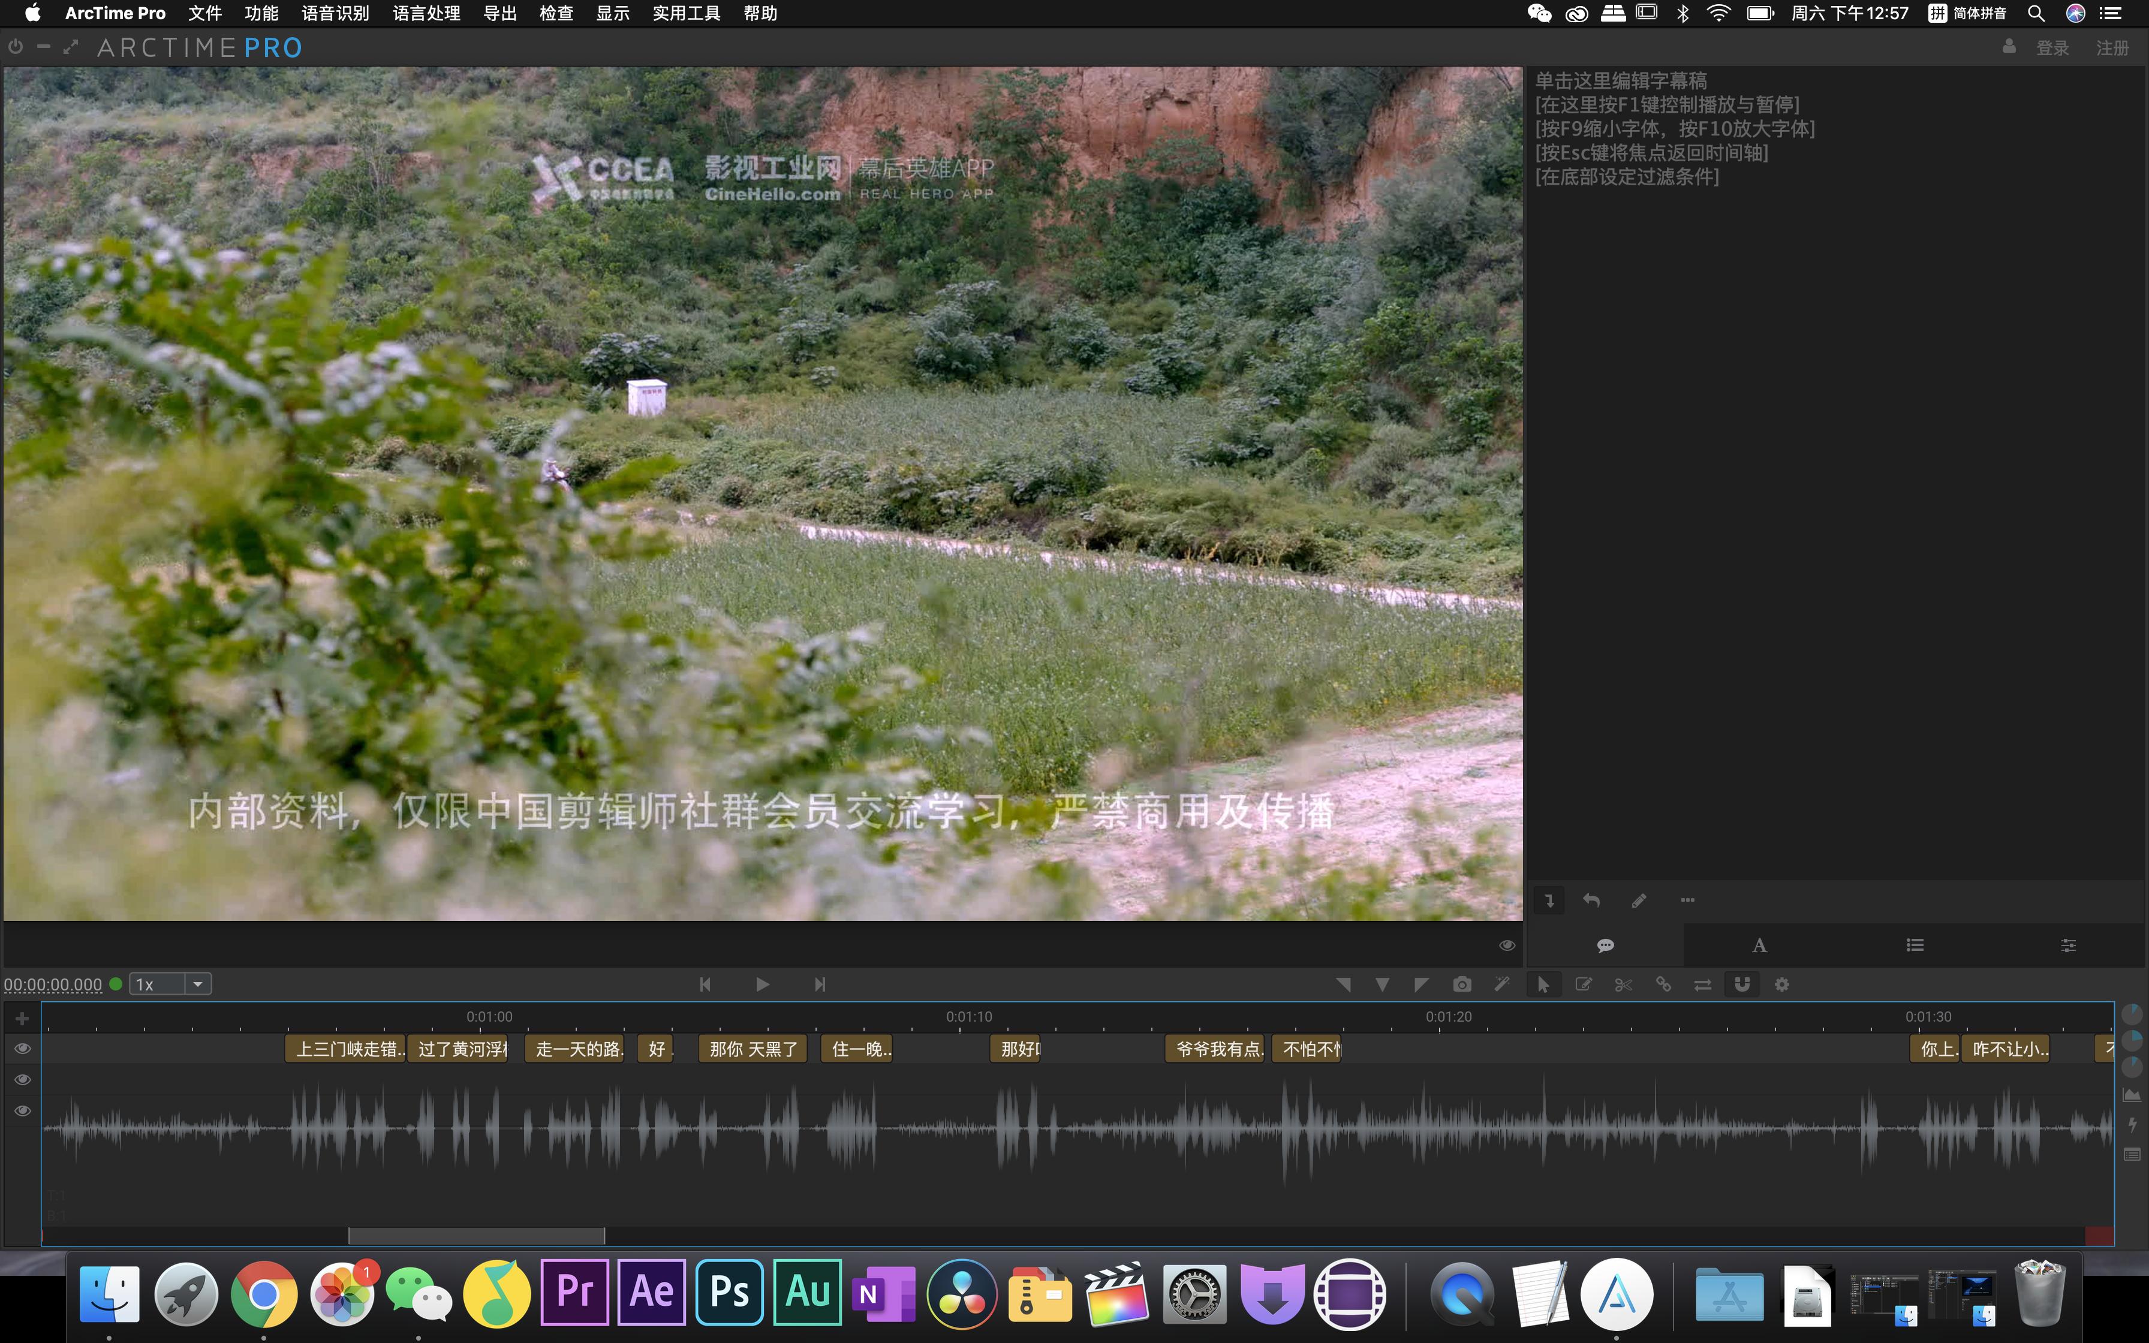Expand the three-dots more options
The image size is (2149, 1343).
(1687, 901)
